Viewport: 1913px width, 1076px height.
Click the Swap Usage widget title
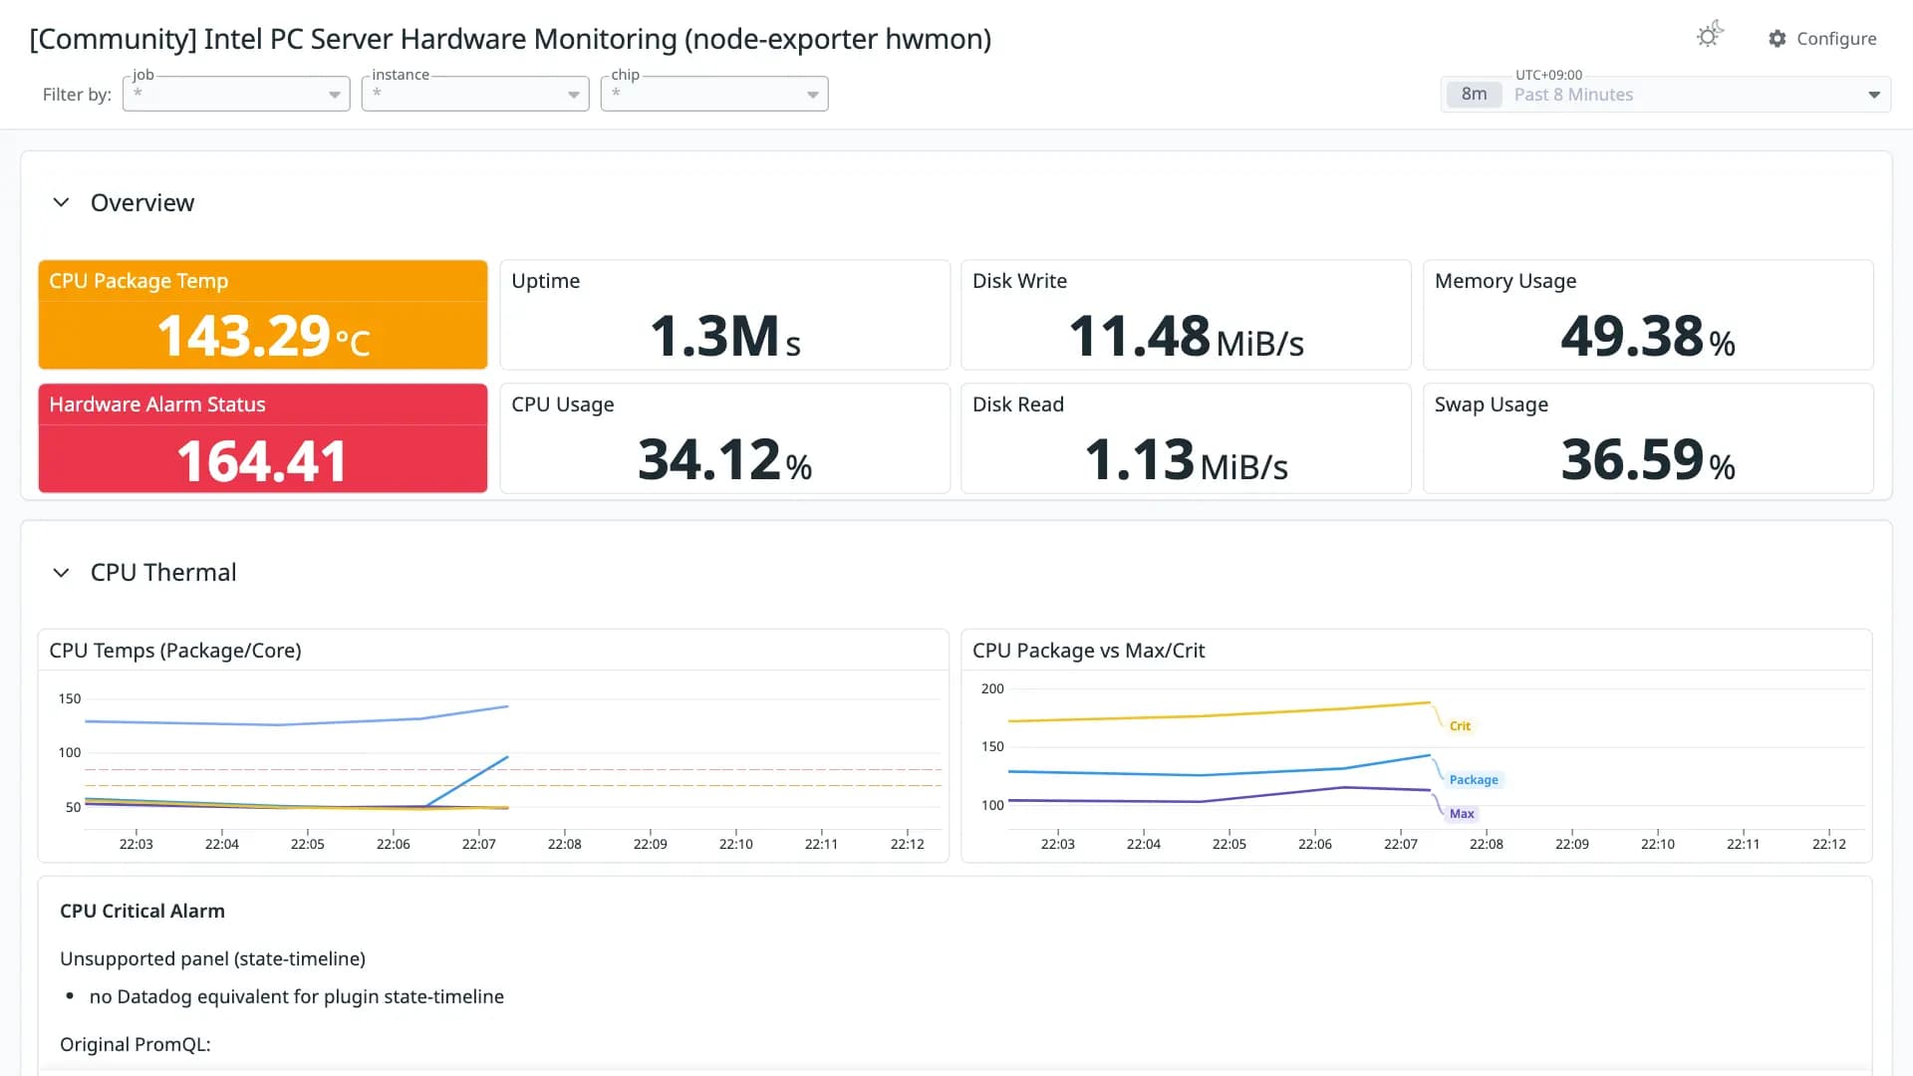1492,404
